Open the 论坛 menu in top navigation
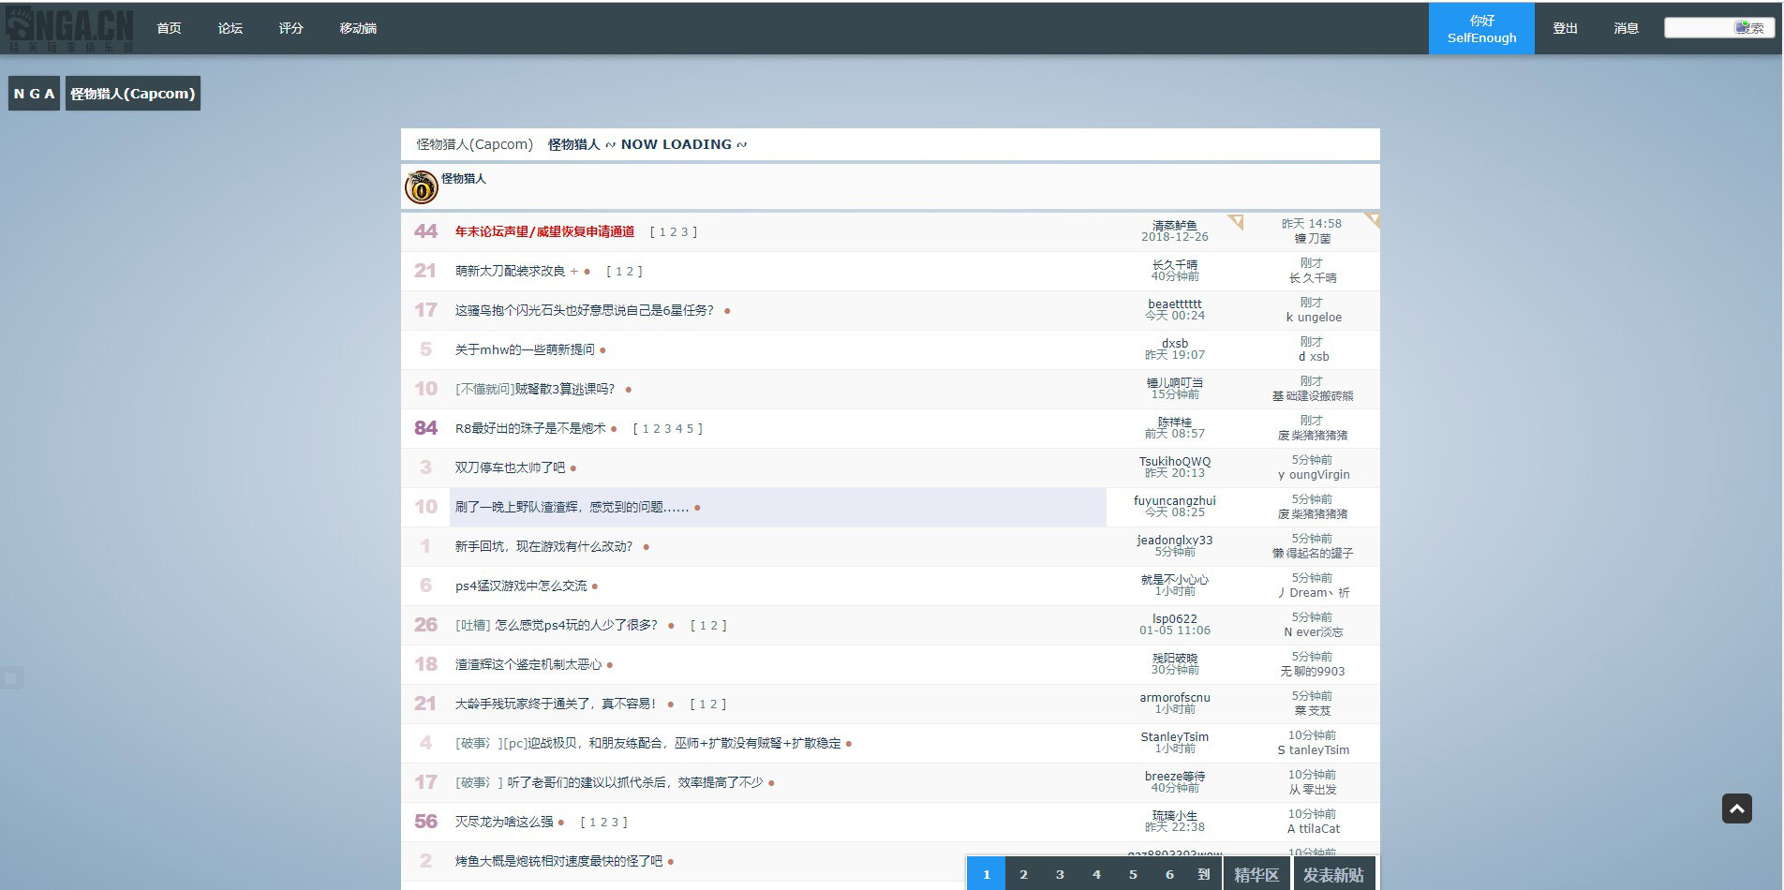 coord(230,28)
